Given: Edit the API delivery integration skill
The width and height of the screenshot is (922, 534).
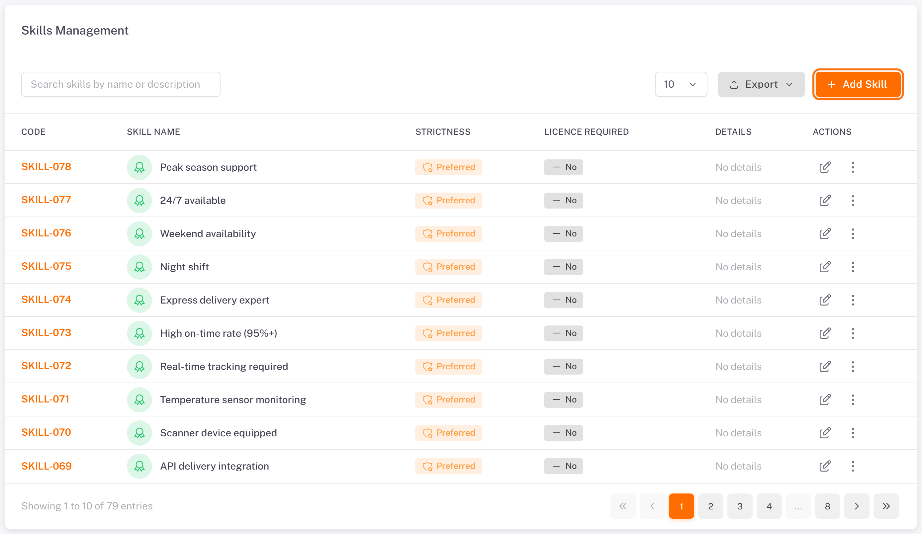Looking at the screenshot, I should click(x=825, y=466).
